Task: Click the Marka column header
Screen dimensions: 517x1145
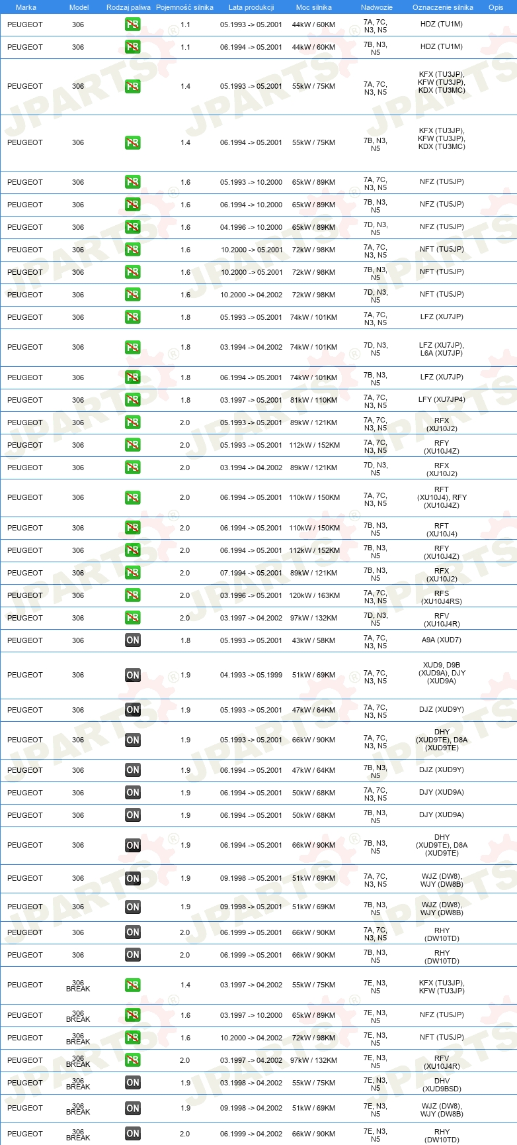Action: tap(26, 7)
